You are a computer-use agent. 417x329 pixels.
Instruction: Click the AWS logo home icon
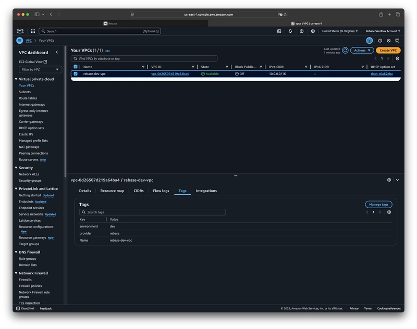[20, 31]
